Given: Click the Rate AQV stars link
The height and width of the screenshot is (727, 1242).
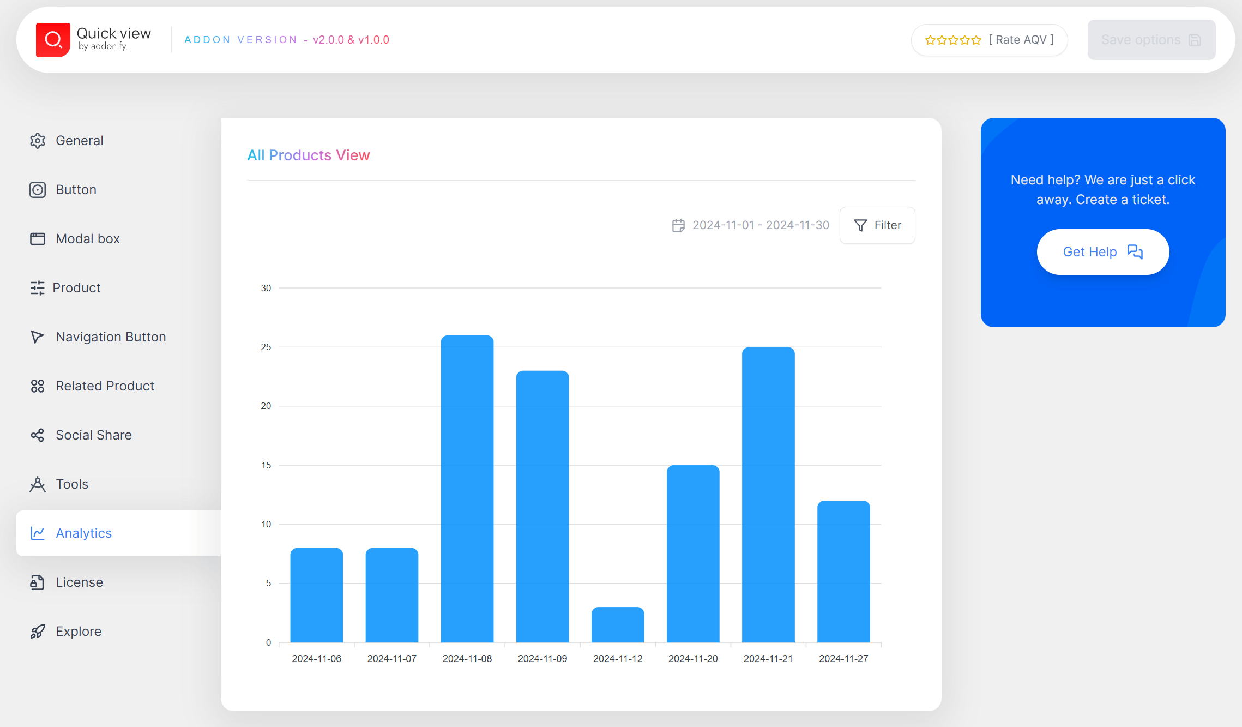Looking at the screenshot, I should (x=989, y=40).
